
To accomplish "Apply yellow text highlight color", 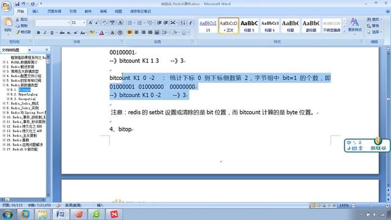I will [92, 32].
